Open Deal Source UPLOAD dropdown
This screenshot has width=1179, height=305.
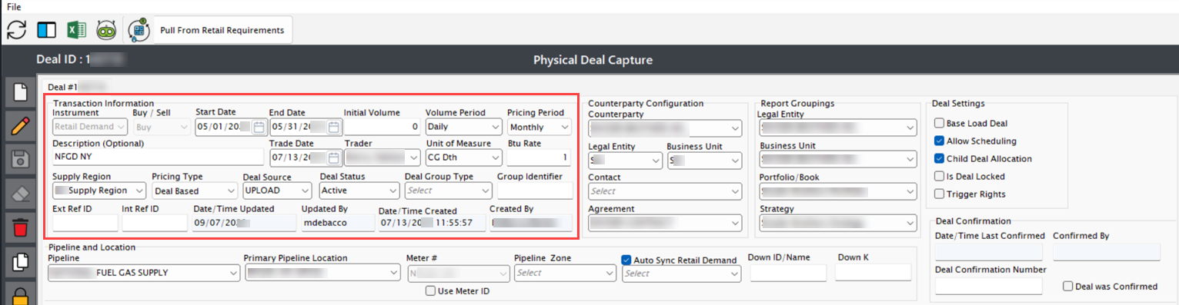[278, 190]
